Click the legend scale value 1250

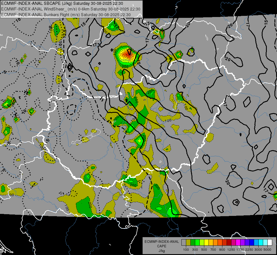click(x=231, y=250)
